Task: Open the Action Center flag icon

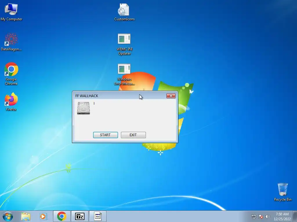Action: pos(261,217)
